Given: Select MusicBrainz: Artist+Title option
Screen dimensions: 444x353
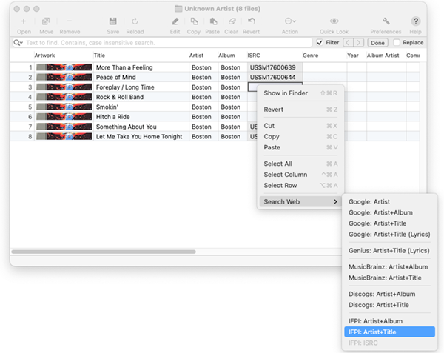Looking at the screenshot, I should coord(389,278).
